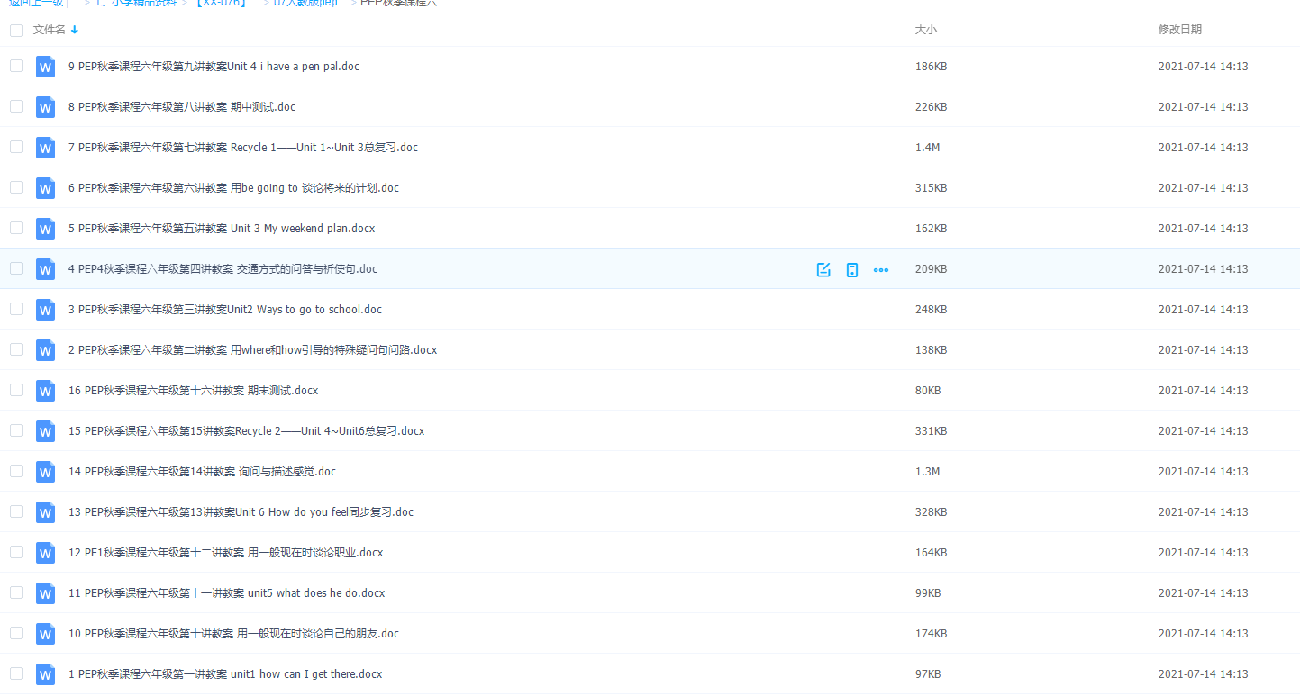Select checkbox for Recycle 1 总复习.doc

click(16, 147)
